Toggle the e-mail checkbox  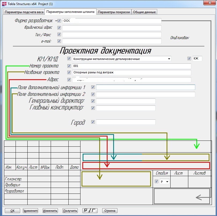[x=59, y=41]
